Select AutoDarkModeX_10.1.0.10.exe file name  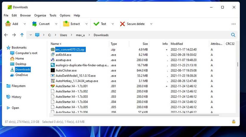tap(76, 76)
